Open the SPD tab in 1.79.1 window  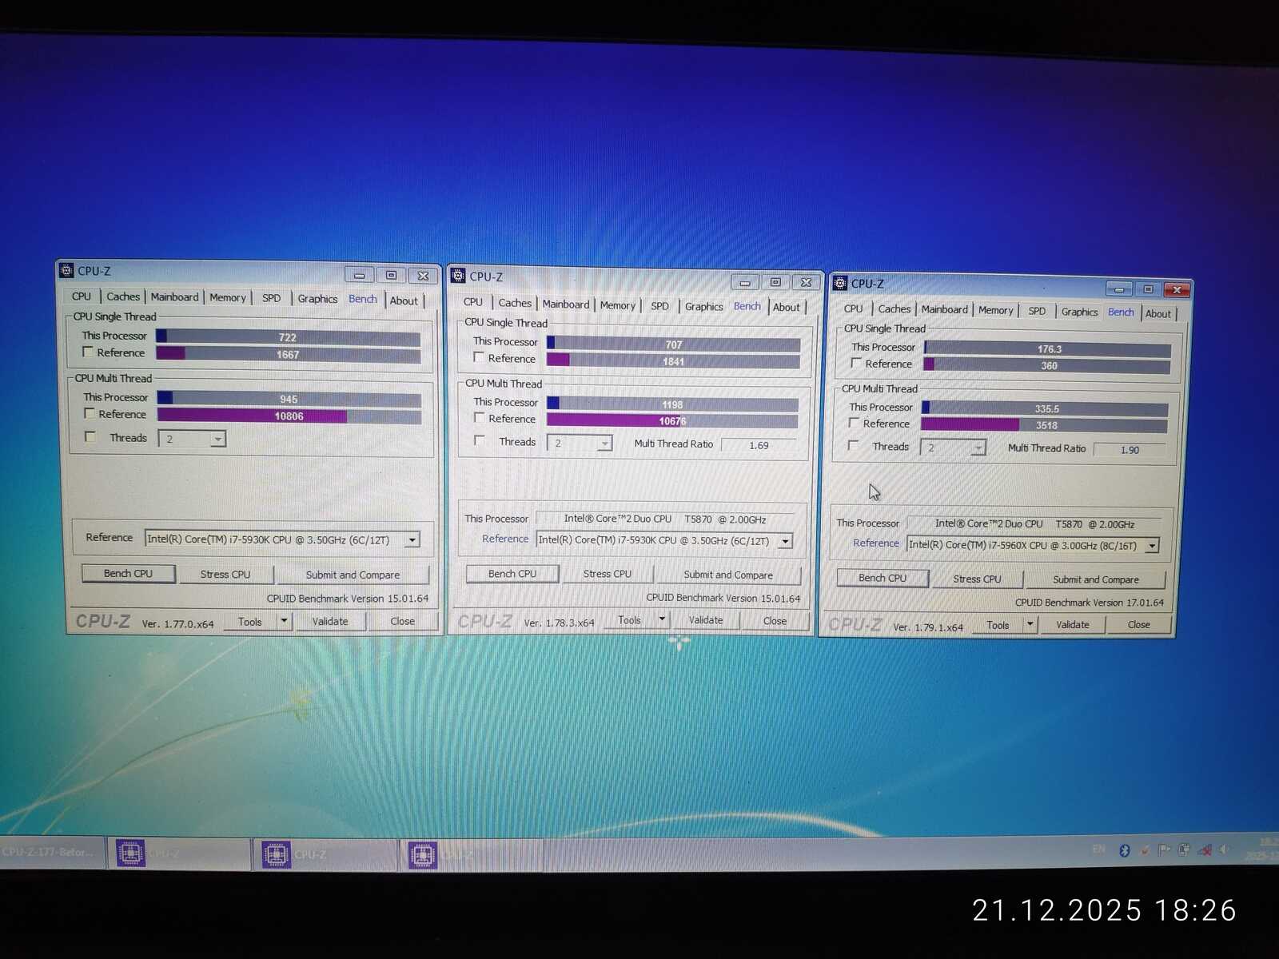coord(1037,311)
